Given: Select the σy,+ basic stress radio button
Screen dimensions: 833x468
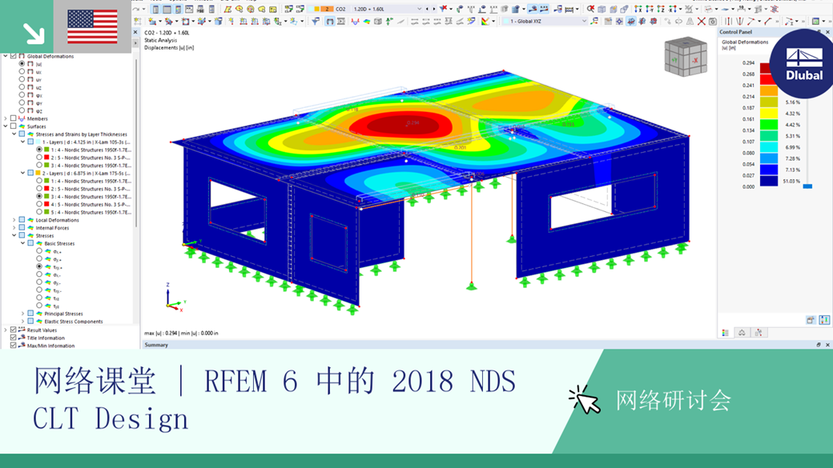Looking at the screenshot, I should click(39, 259).
